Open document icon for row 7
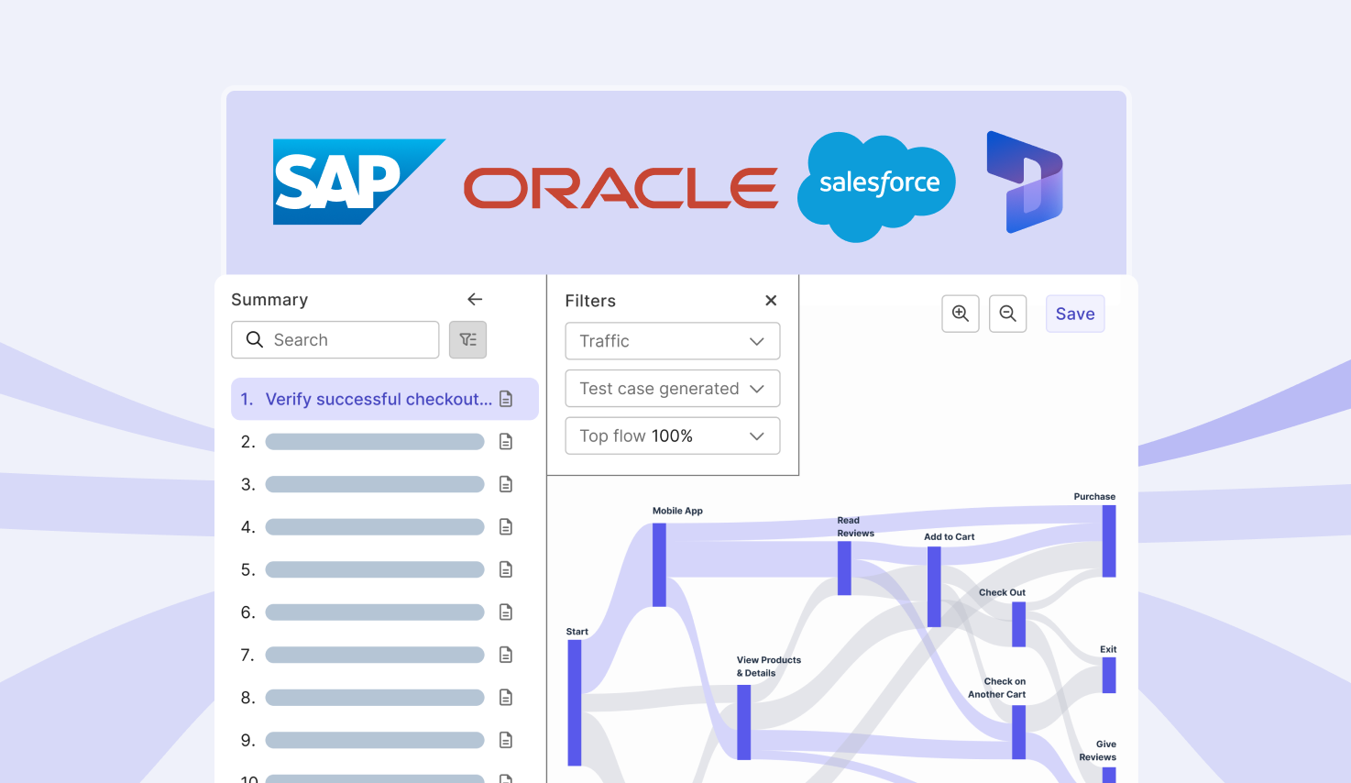Screen dimensions: 1351x783 506,655
